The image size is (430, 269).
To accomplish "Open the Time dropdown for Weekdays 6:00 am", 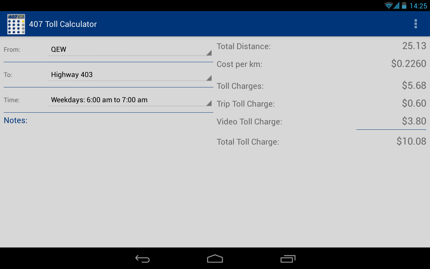I will [x=130, y=100].
